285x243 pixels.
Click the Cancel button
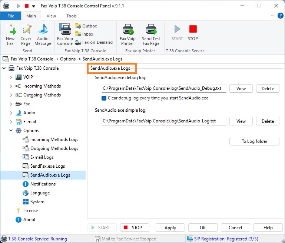coord(235,227)
